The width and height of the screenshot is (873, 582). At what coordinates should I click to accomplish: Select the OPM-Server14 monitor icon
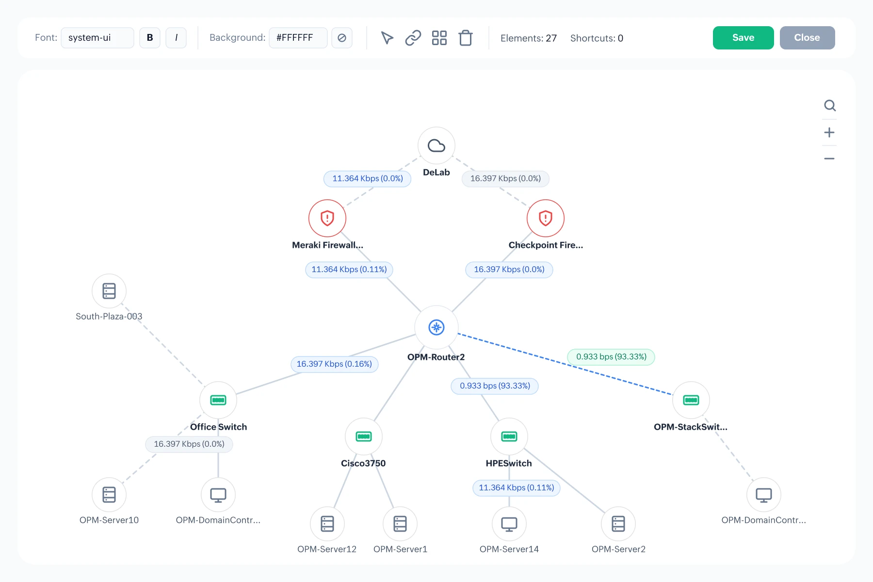tap(509, 524)
